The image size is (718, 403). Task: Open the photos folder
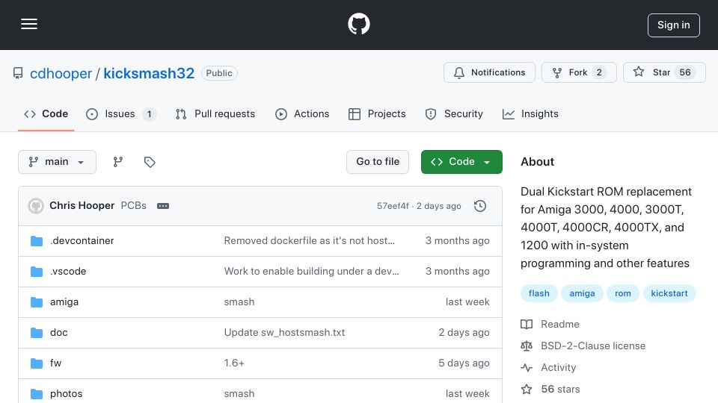[67, 394]
